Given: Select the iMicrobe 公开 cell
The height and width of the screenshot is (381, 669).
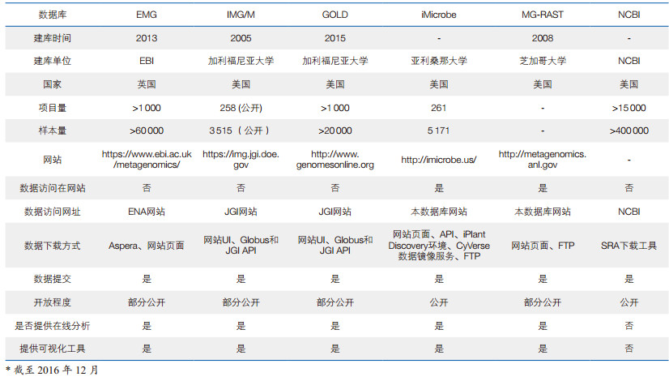Looking at the screenshot, I should coord(439,303).
